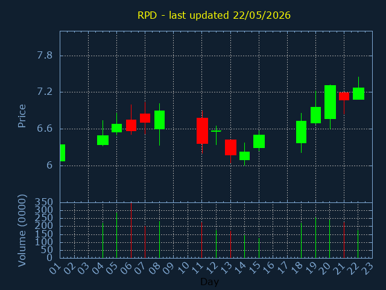386x290 pixels.
Task: Click the green volume bar for day 15
Action: [259, 248]
